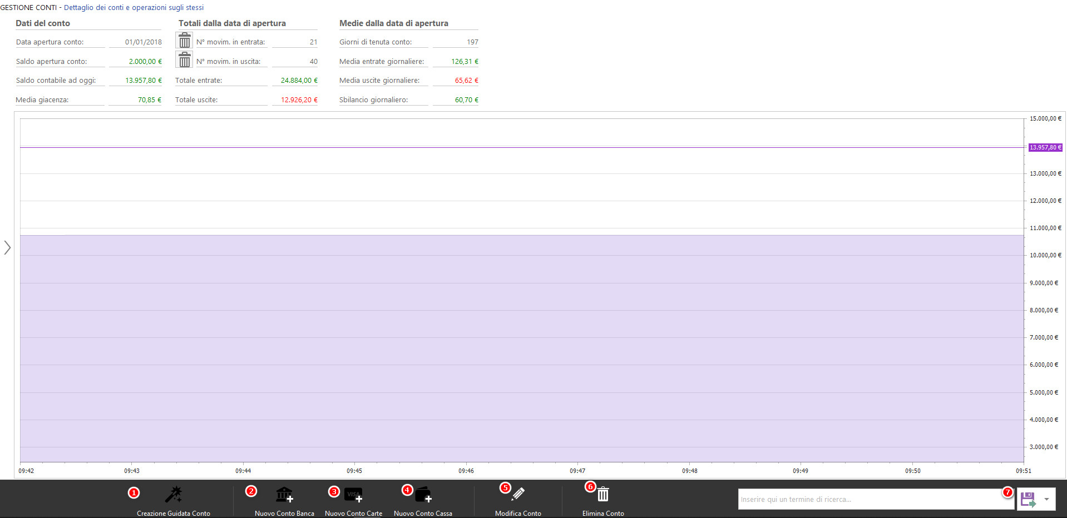Screen dimensions: 1067x518
Task: Click the Creazione Guidata Conto wand icon
Action: pyautogui.click(x=174, y=494)
